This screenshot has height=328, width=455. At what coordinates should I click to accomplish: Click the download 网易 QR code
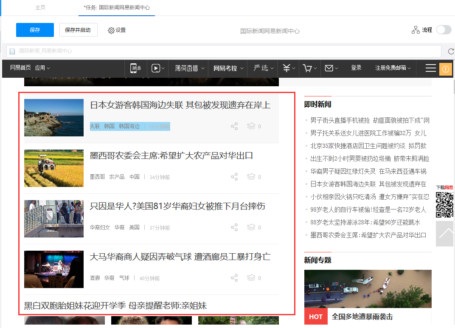tap(444, 205)
